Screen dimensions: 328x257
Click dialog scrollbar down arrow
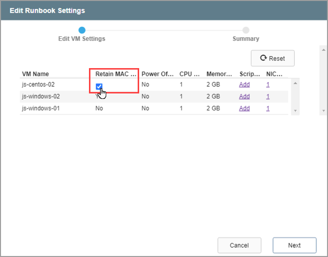(x=324, y=110)
